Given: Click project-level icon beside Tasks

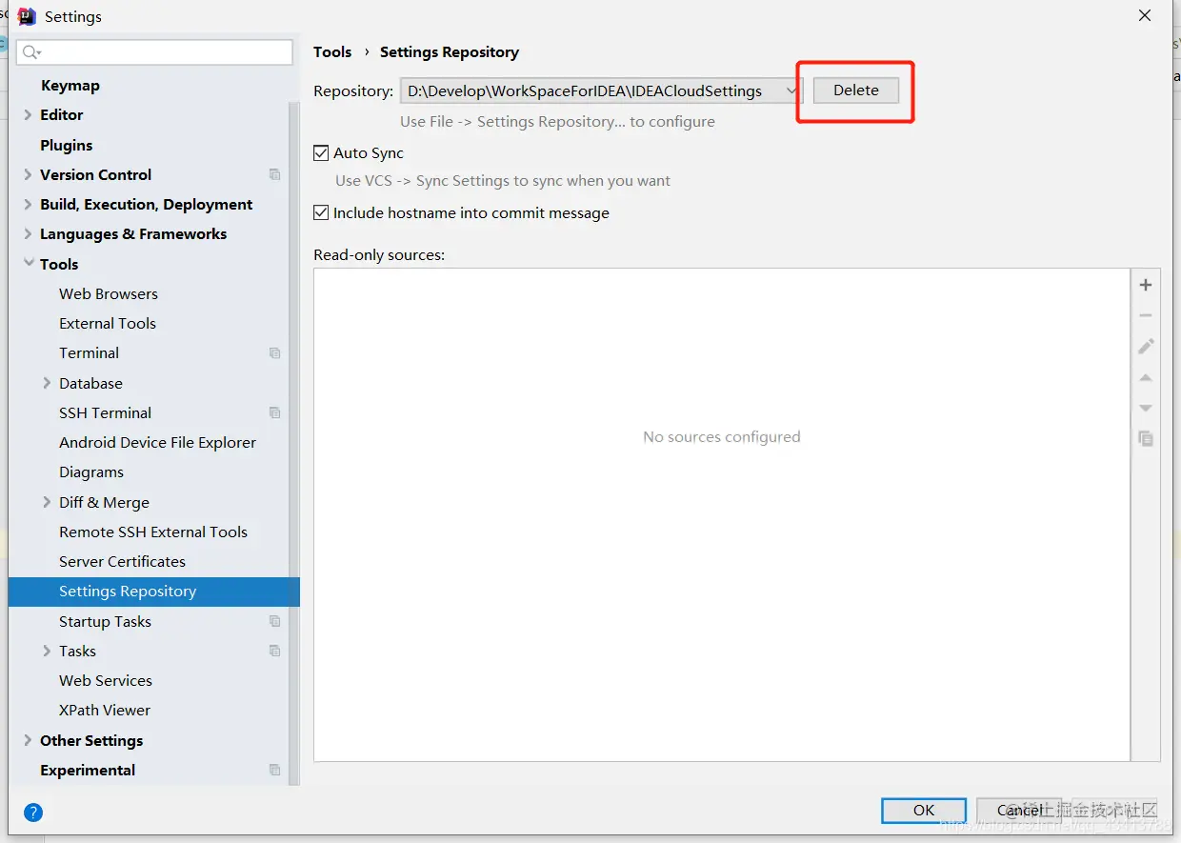Looking at the screenshot, I should click(275, 651).
